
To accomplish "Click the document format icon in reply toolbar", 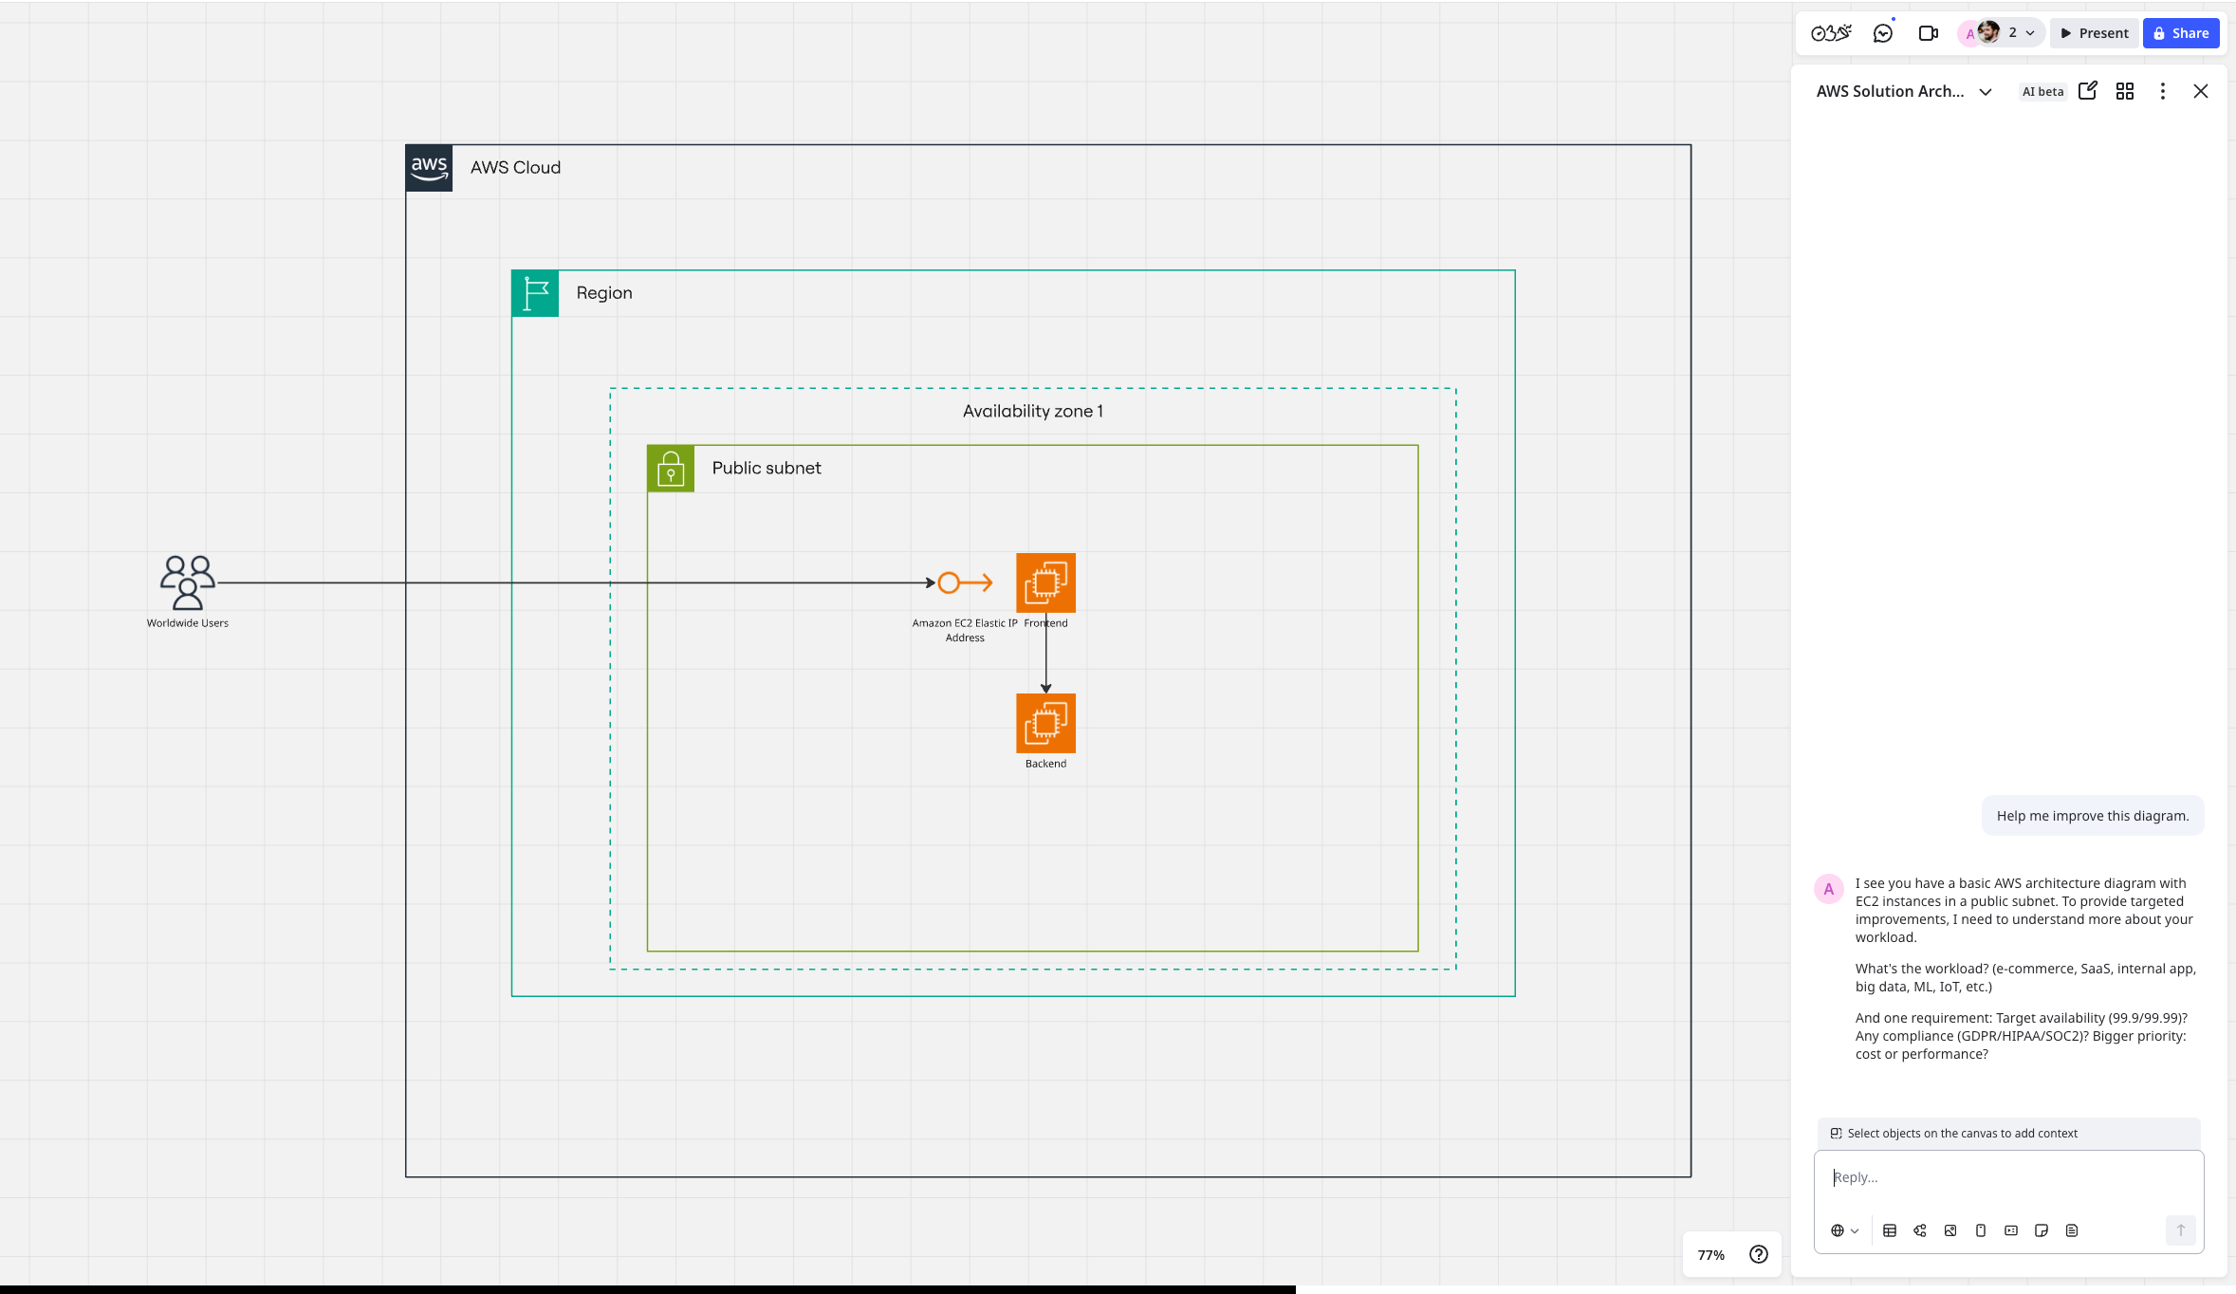I will coord(2072,1230).
